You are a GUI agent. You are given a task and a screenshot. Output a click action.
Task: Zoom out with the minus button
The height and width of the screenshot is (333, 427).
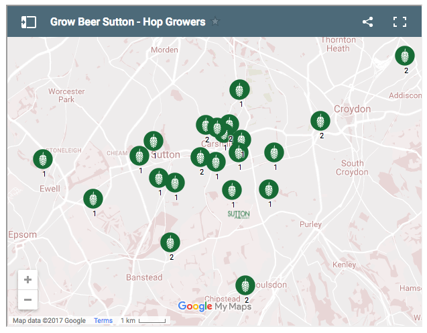27,299
